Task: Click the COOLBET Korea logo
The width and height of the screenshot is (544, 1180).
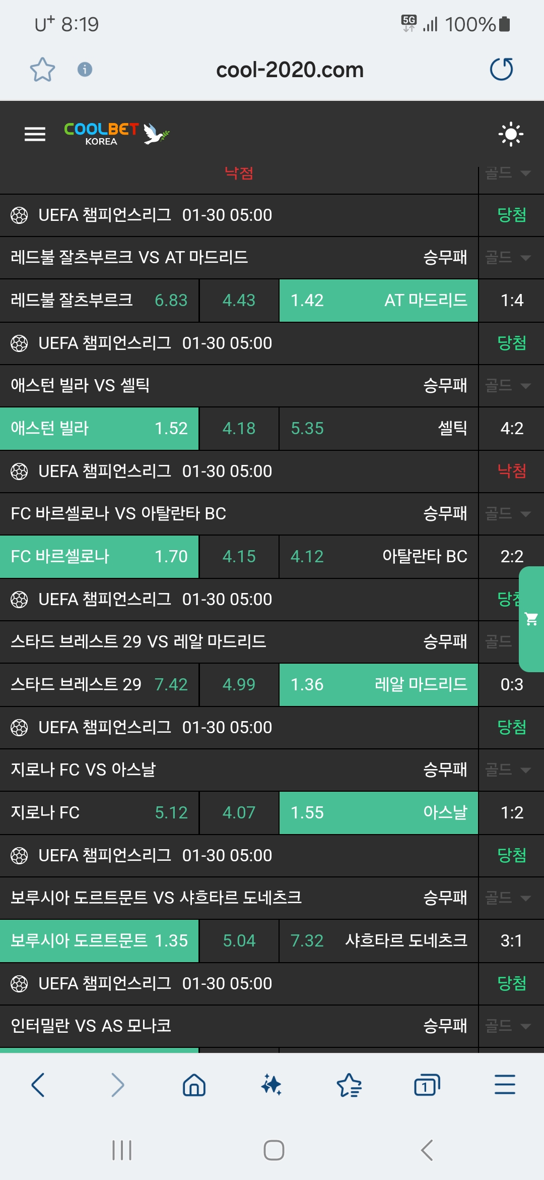Action: [x=116, y=134]
